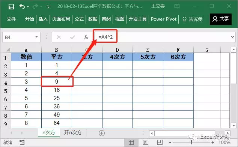Select column E header
Viewport: 238px width, 147px height.
tap(148, 50)
